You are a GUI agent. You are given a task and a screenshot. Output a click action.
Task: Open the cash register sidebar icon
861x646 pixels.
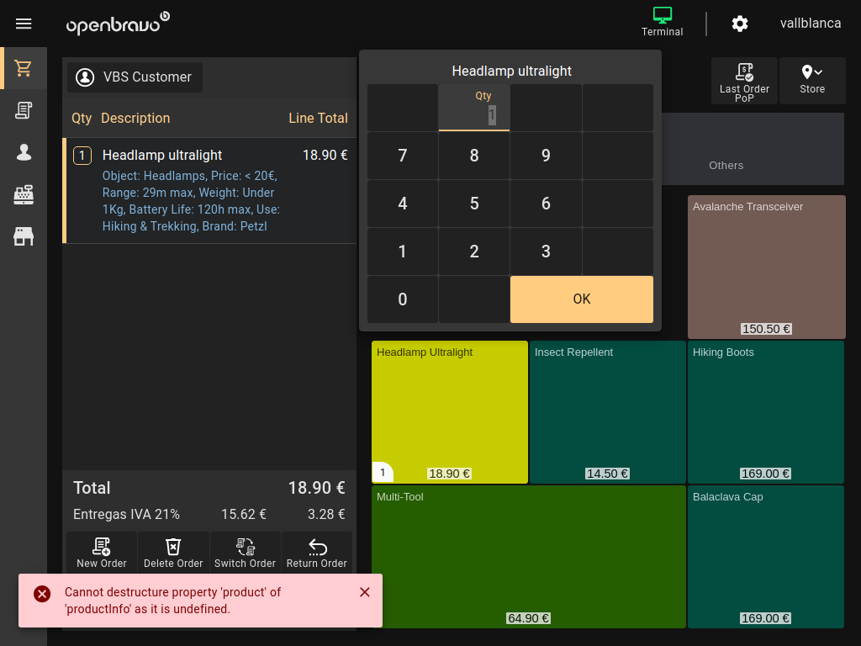[x=24, y=194]
